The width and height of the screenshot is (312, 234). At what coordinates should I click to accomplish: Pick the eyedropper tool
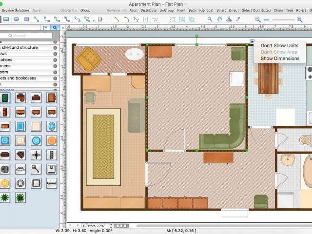pos(238,19)
